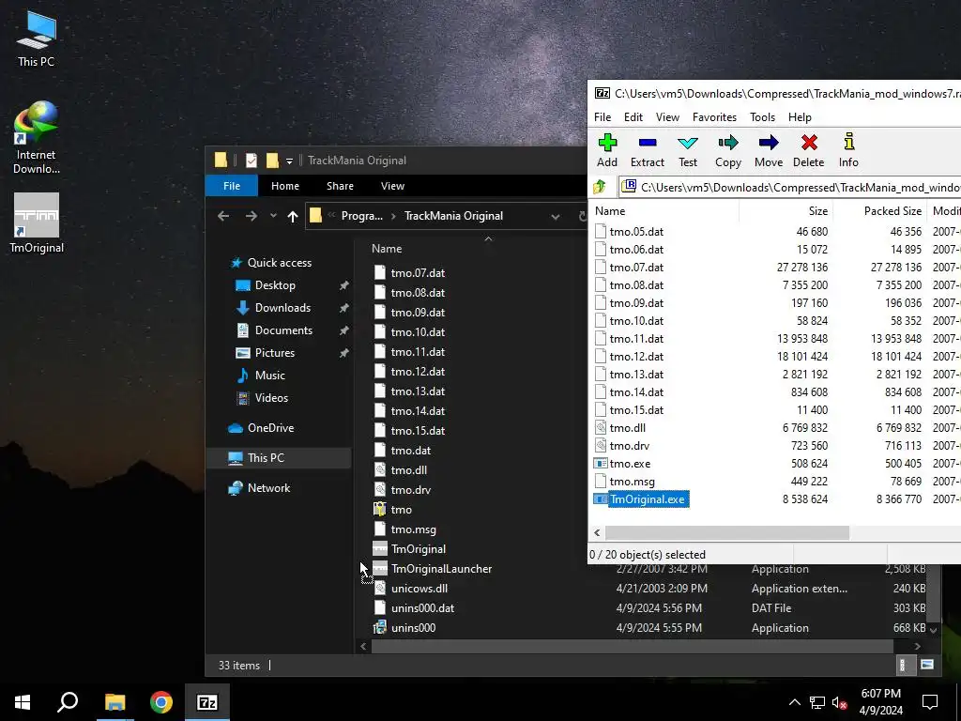Open the Tools menu in 7-Zip
Screen dimensions: 961x721
coord(762,117)
